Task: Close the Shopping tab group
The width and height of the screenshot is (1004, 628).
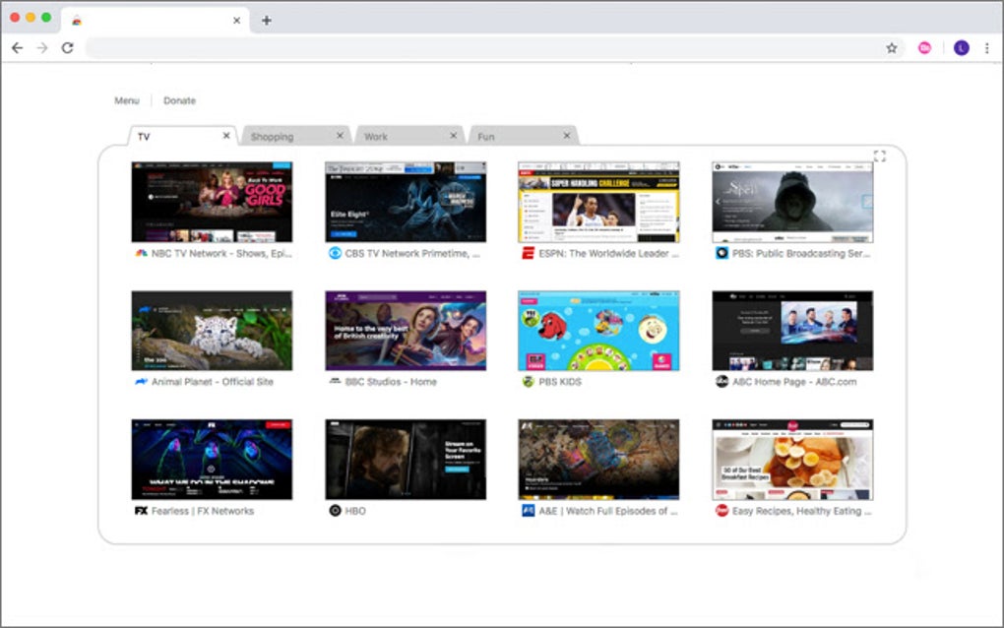Action: (340, 135)
